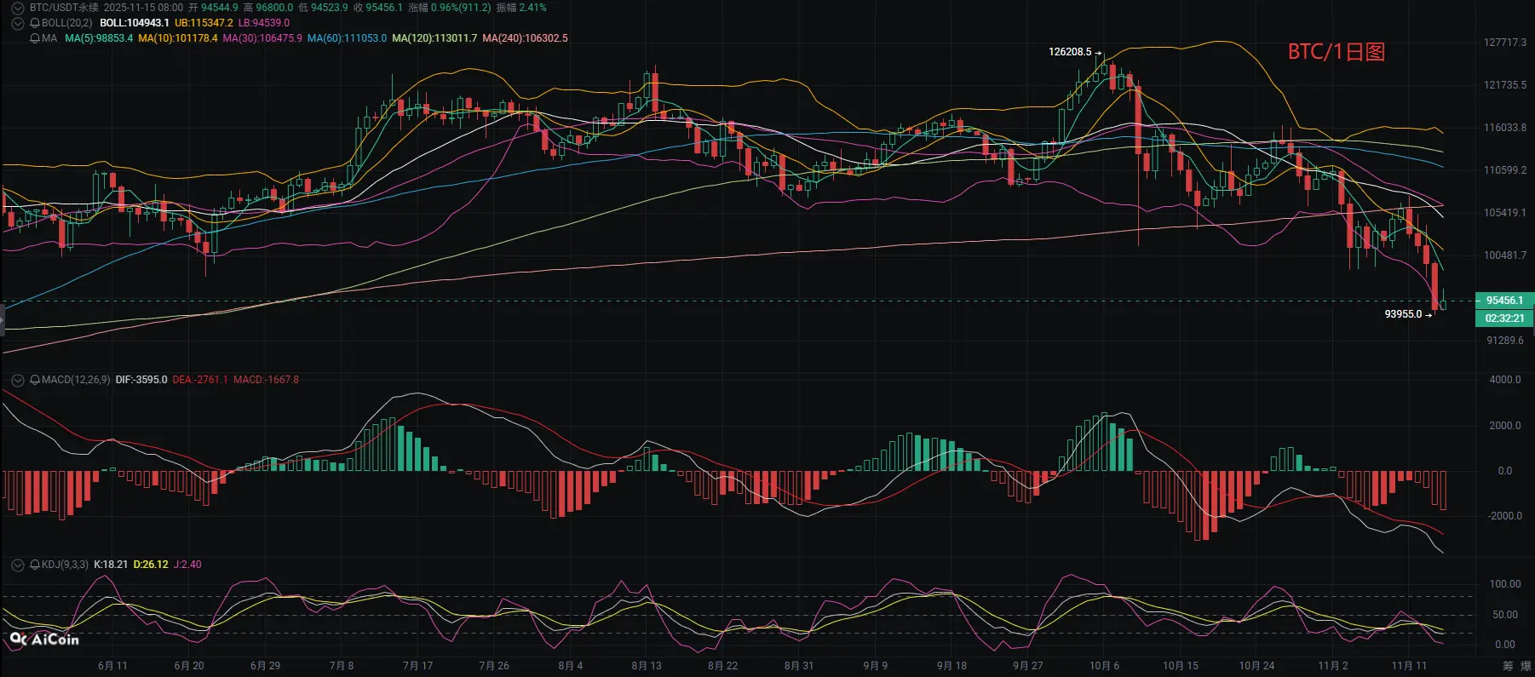
Task: Open MACD(12,26,9) indicator settings
Action: click(x=76, y=380)
